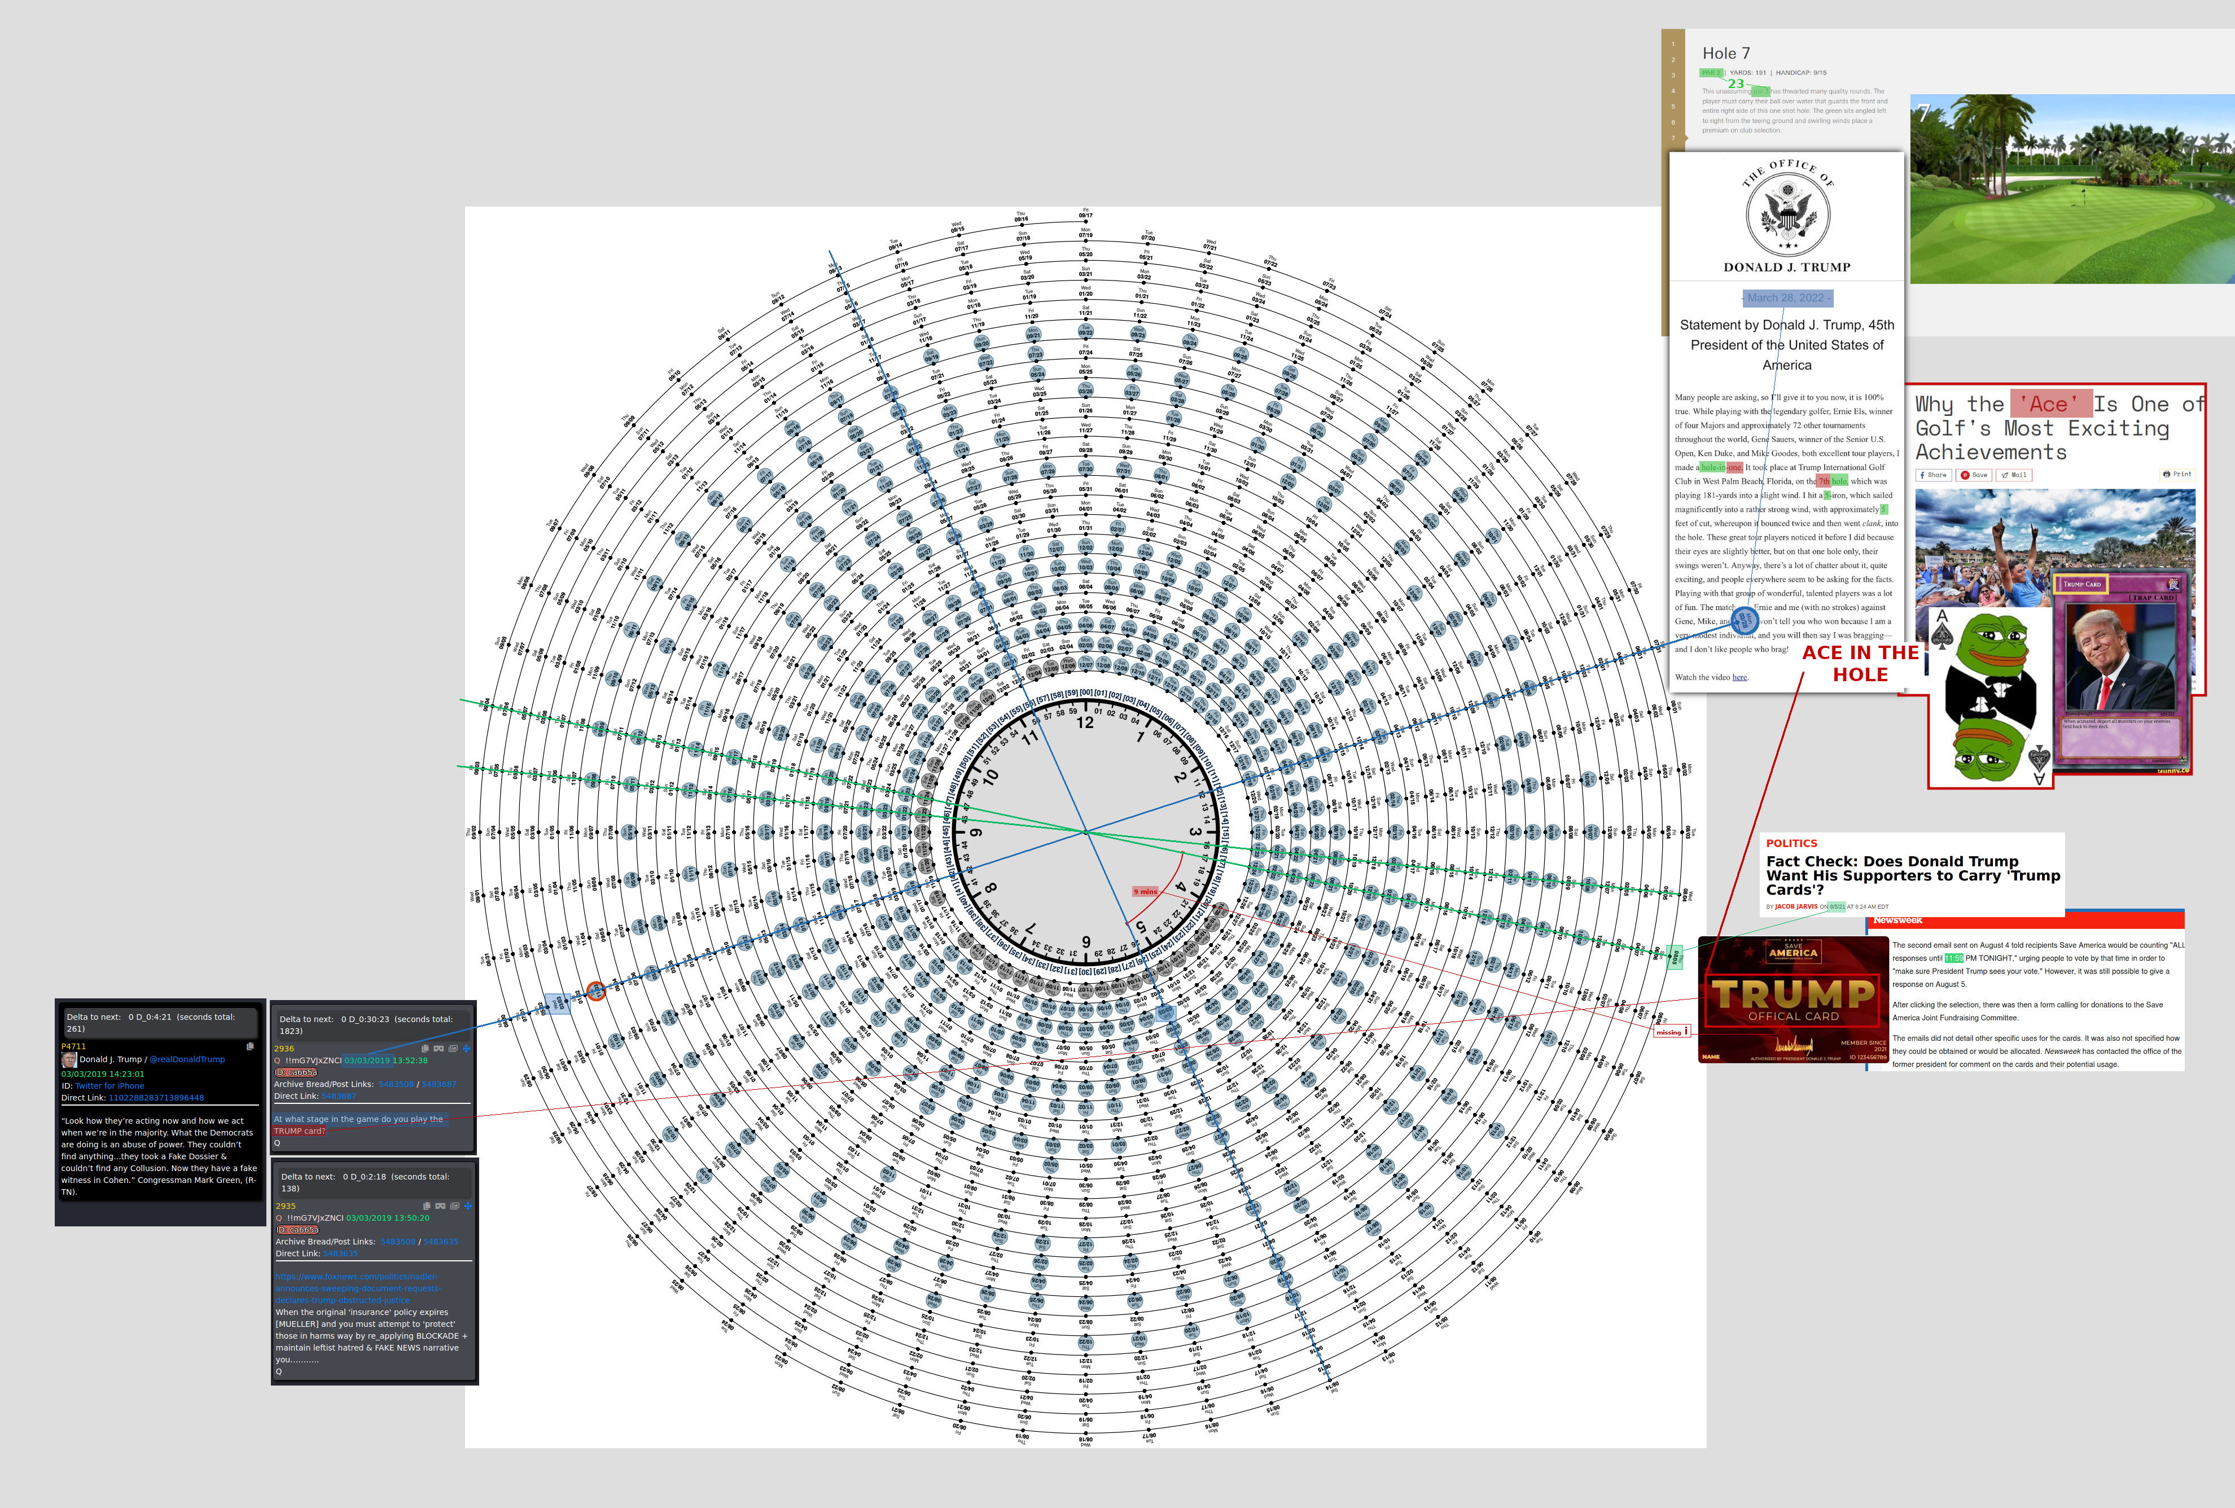Click the 'Delta to next: 0 D_0:2:18' box
Screen dimensions: 2235x1508
[x=375, y=1182]
